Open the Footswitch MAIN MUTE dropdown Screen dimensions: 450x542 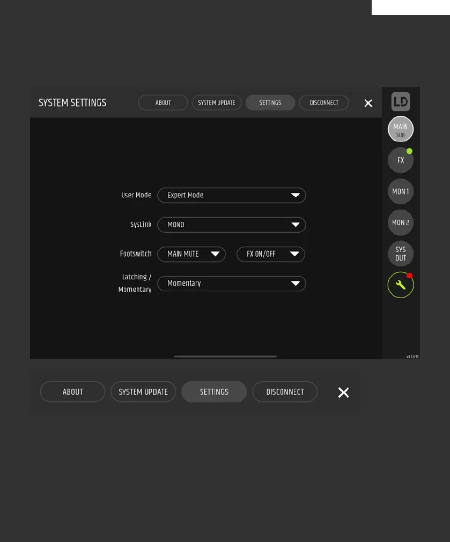click(x=191, y=254)
